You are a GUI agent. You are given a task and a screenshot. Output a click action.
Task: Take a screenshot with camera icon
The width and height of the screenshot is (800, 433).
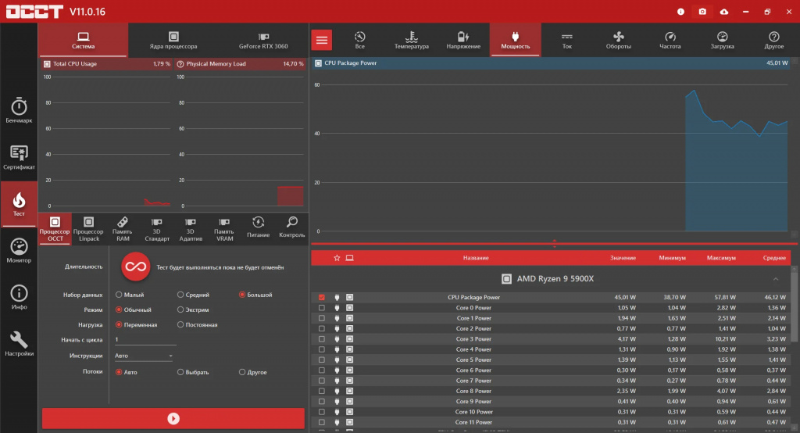tap(702, 11)
